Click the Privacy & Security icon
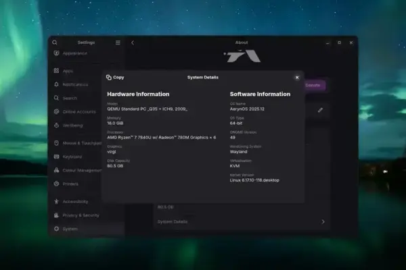Screen dimensions: 406x270 [56, 215]
